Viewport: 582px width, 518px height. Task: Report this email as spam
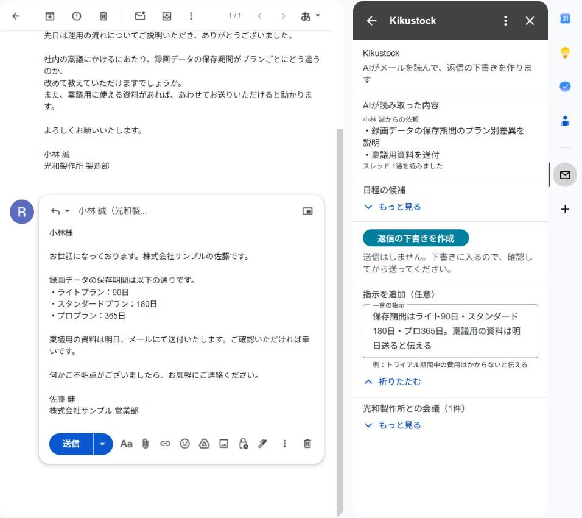coord(77,16)
